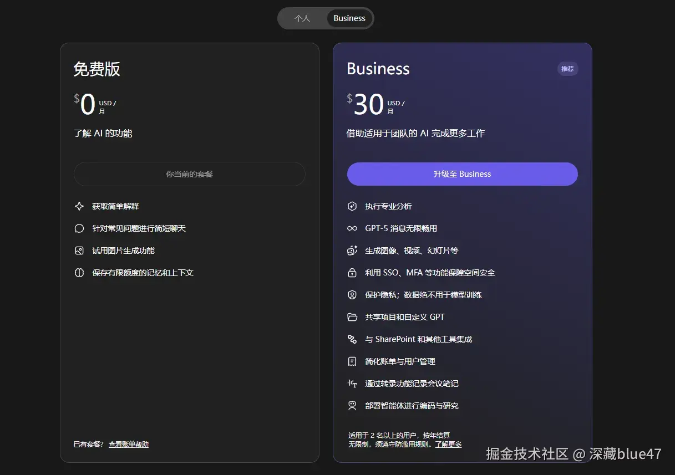Click the privacy shield icon beside 保护隐私

pos(353,294)
